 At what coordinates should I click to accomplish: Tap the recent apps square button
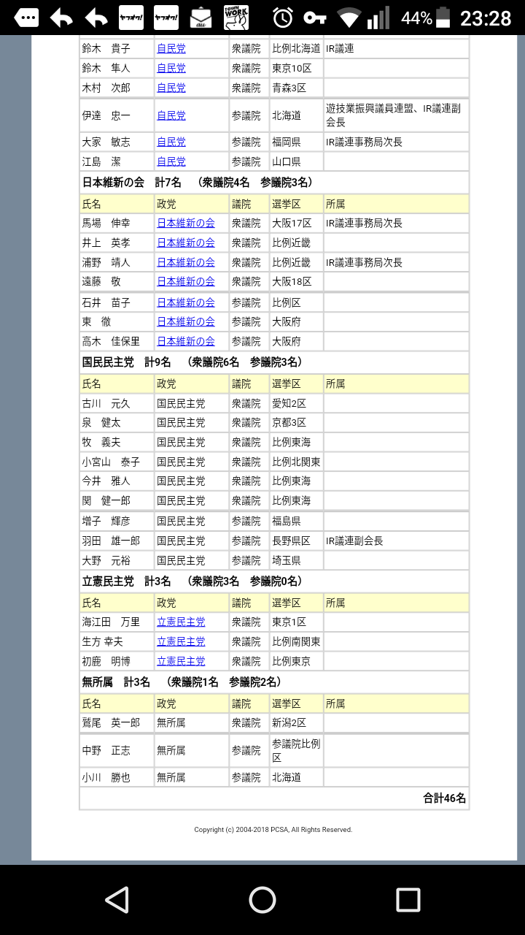click(408, 899)
